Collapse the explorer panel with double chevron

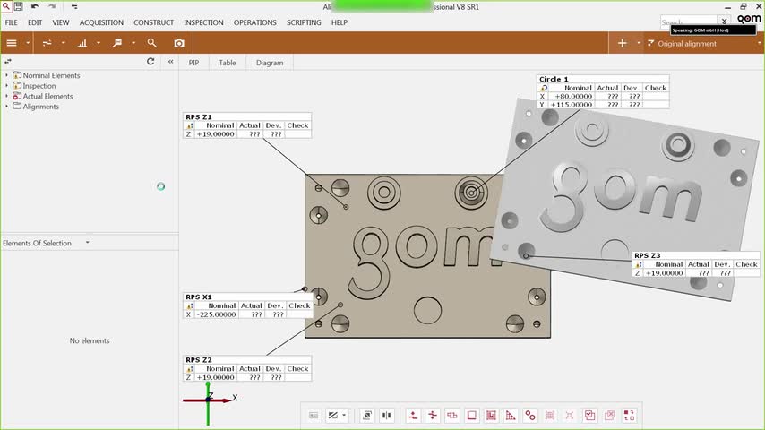click(170, 62)
